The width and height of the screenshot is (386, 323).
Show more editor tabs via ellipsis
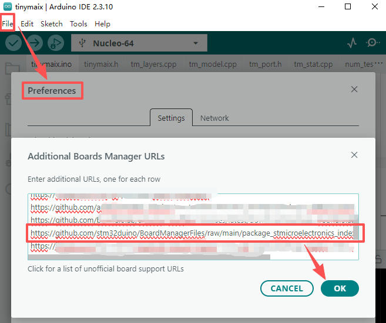tap(378, 64)
